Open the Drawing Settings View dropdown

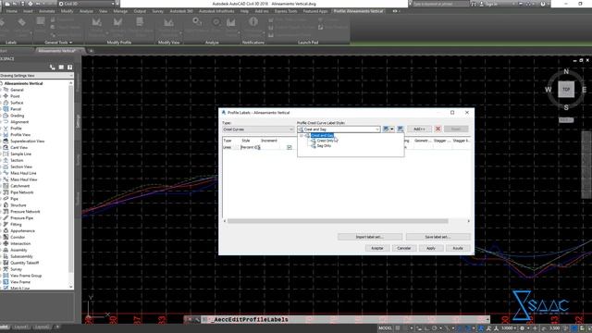pos(37,76)
